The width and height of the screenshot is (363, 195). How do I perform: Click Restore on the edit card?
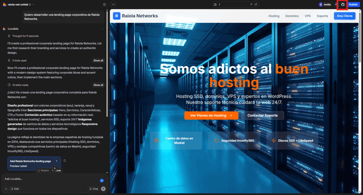coord(43,171)
